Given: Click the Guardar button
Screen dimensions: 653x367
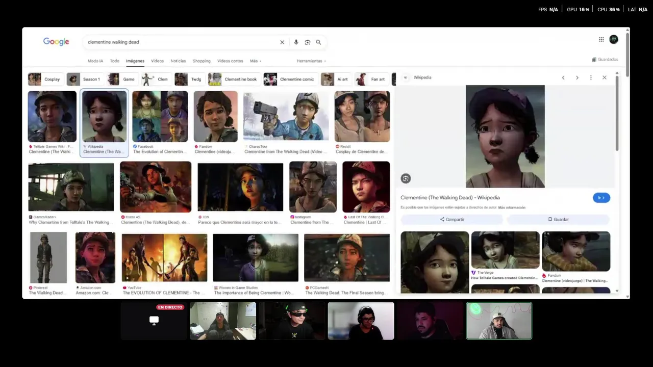Looking at the screenshot, I should click(558, 219).
